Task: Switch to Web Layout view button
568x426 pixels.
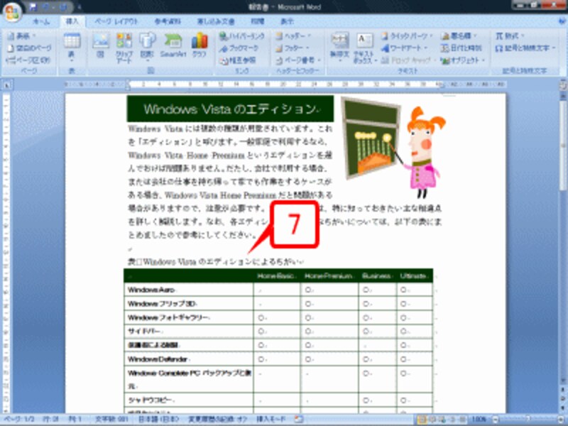Action: pos(442,420)
